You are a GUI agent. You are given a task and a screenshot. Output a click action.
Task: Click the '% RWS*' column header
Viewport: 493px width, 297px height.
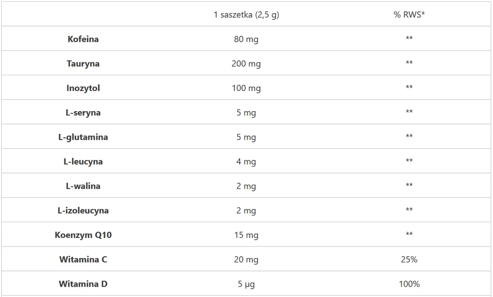point(409,14)
